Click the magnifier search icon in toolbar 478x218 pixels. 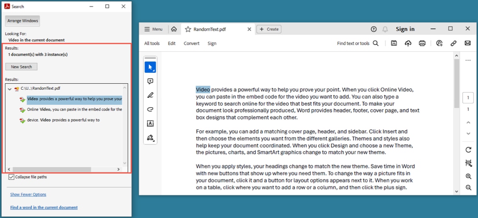click(x=376, y=43)
